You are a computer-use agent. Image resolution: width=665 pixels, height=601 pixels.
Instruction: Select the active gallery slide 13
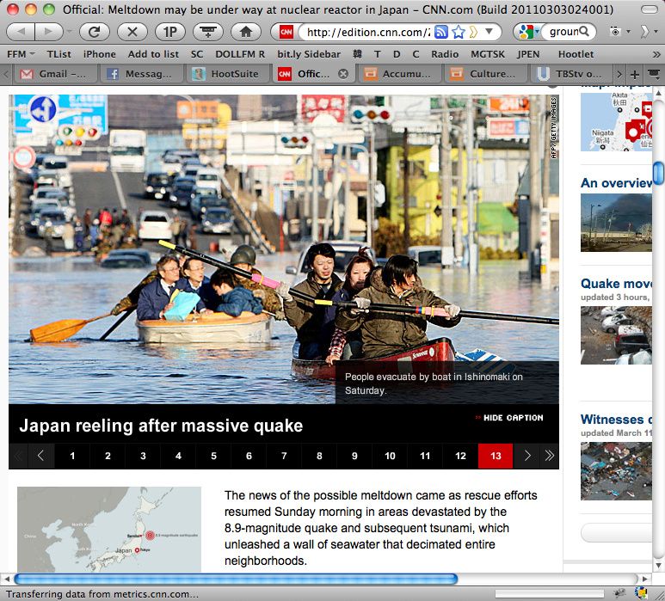coord(496,456)
